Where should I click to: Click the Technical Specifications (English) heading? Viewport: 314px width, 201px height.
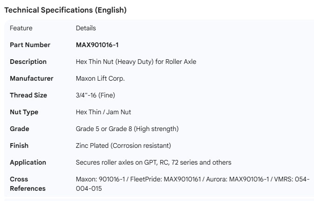pos(65,10)
